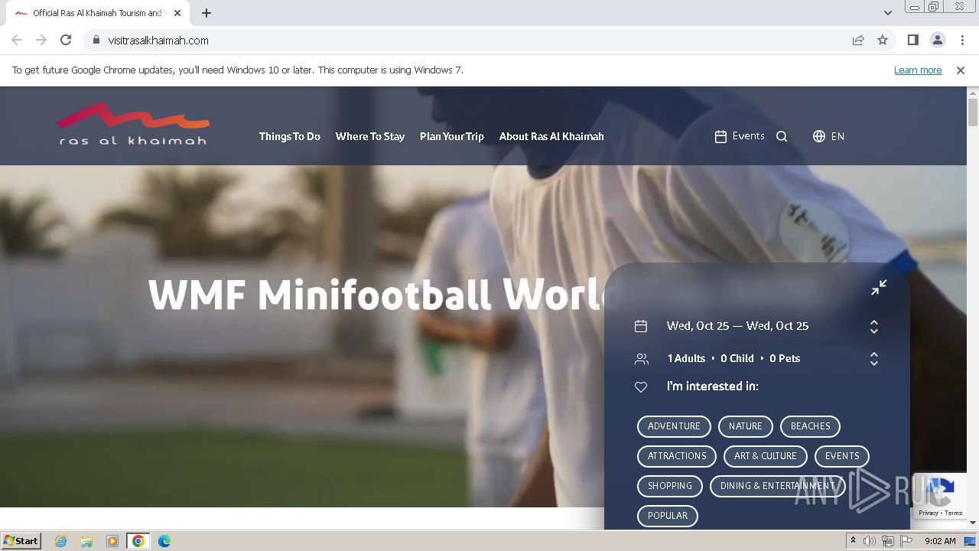Open the site search magnifier icon
Screen dimensions: 979x551
pos(782,136)
